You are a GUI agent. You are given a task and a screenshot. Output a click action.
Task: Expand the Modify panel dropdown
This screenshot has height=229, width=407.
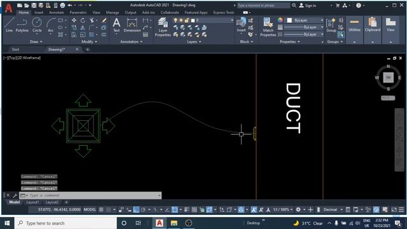(x=89, y=41)
